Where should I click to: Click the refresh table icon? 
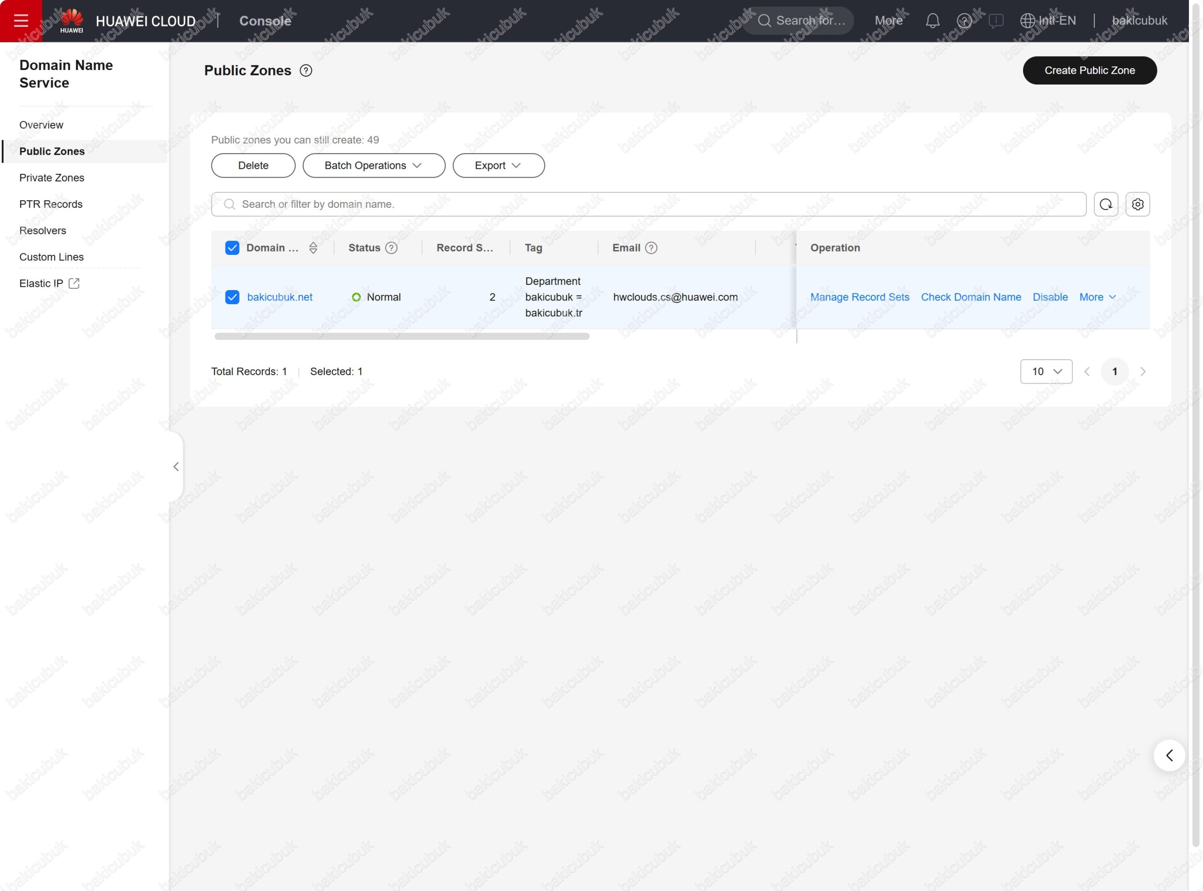(1105, 205)
